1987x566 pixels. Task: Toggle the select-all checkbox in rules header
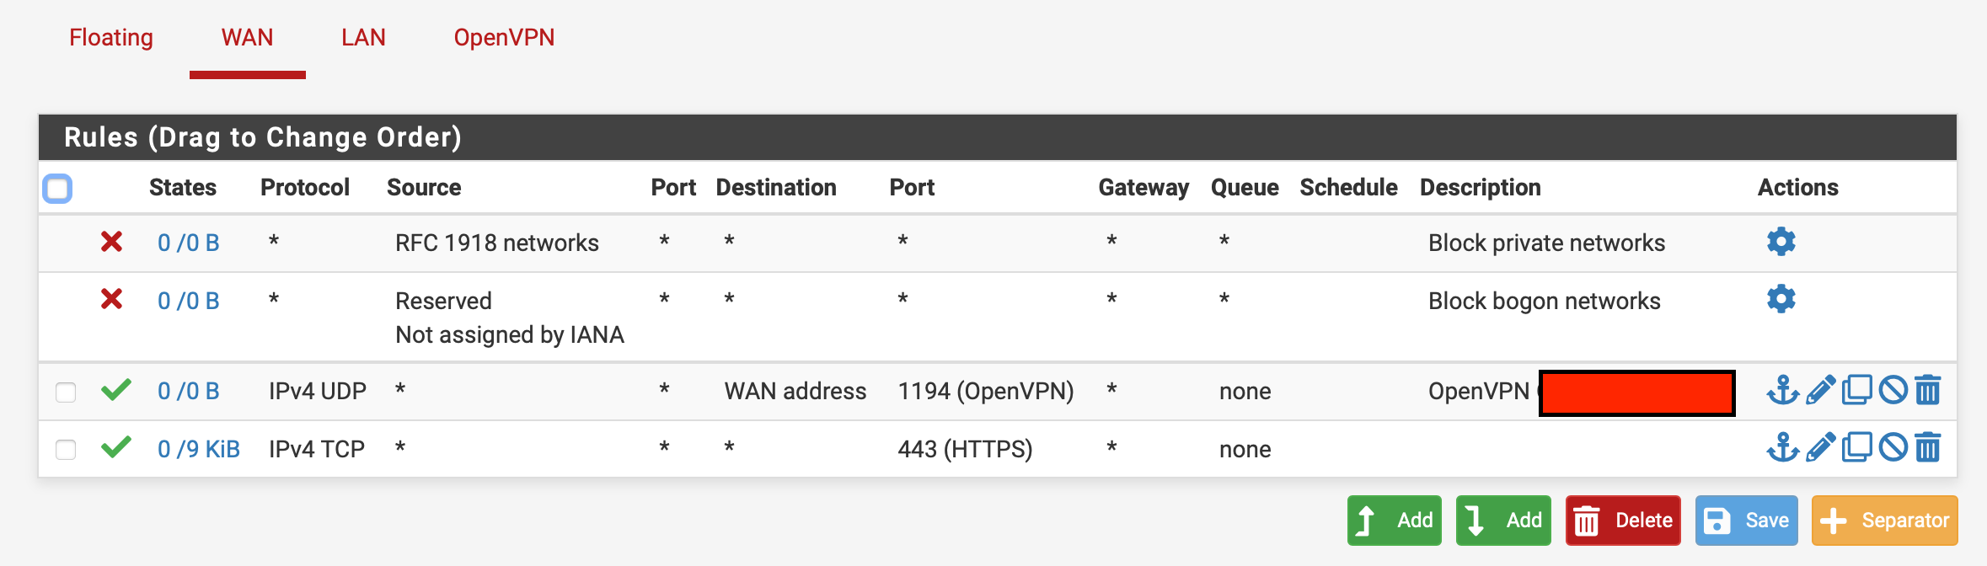pos(57,188)
